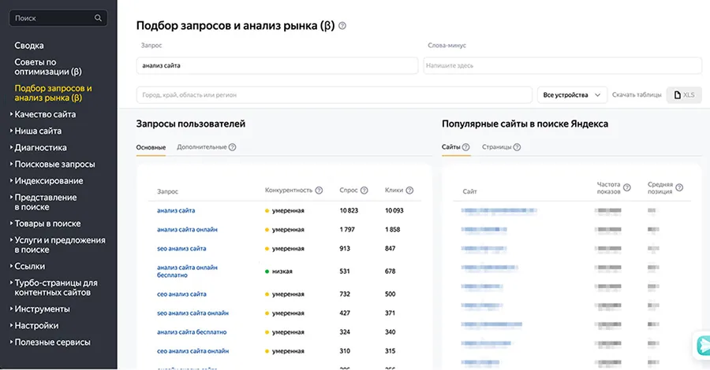Click help icon for Частота показов column
The width and height of the screenshot is (710, 370).
click(627, 187)
